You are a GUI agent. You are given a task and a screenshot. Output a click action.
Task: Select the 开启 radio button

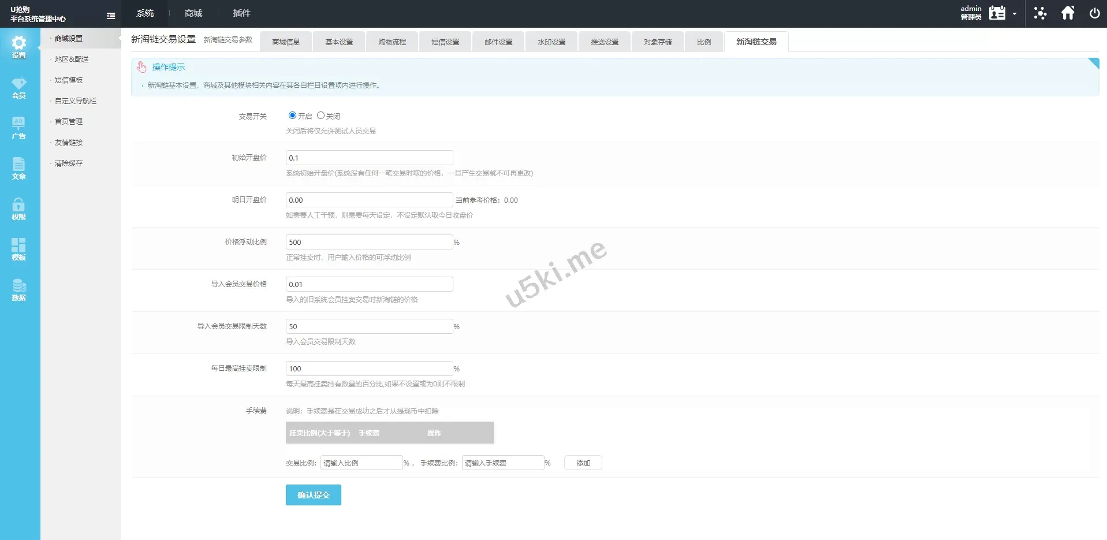coord(292,116)
